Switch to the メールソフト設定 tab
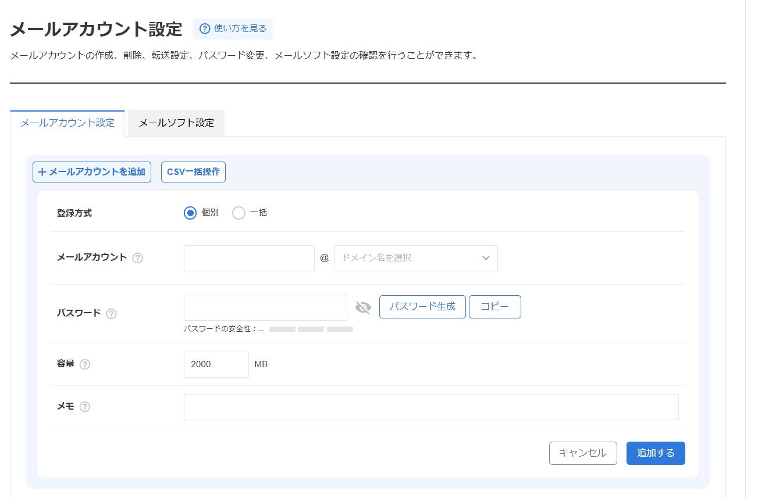This screenshot has height=498, width=758. [176, 123]
